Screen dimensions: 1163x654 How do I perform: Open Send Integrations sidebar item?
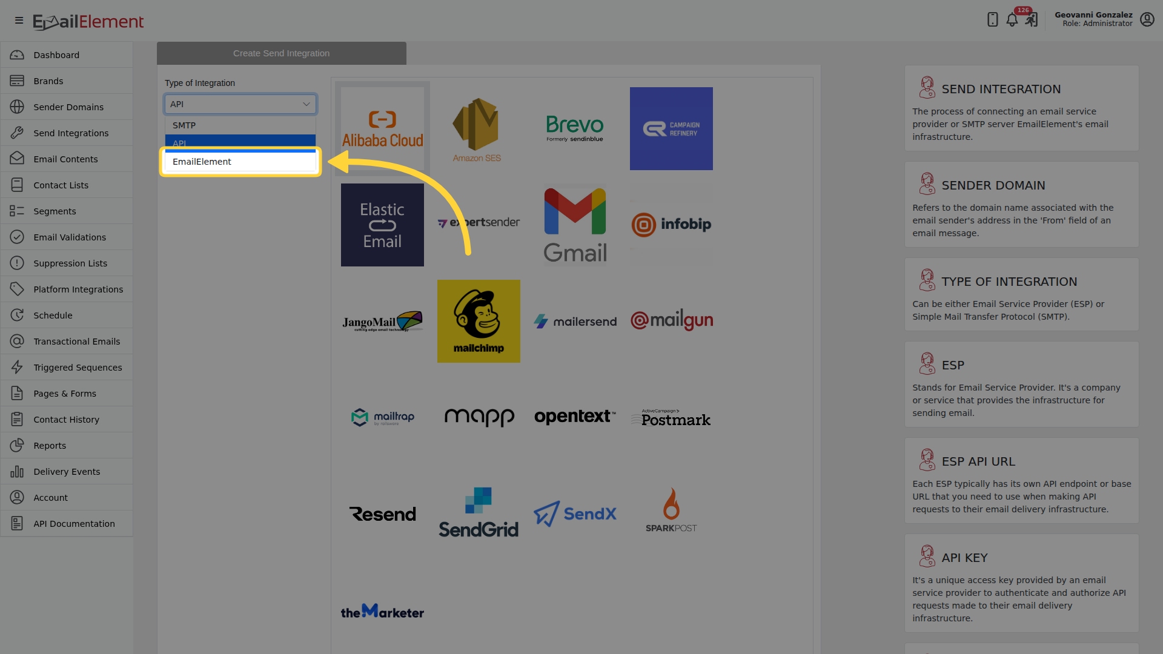click(67, 133)
